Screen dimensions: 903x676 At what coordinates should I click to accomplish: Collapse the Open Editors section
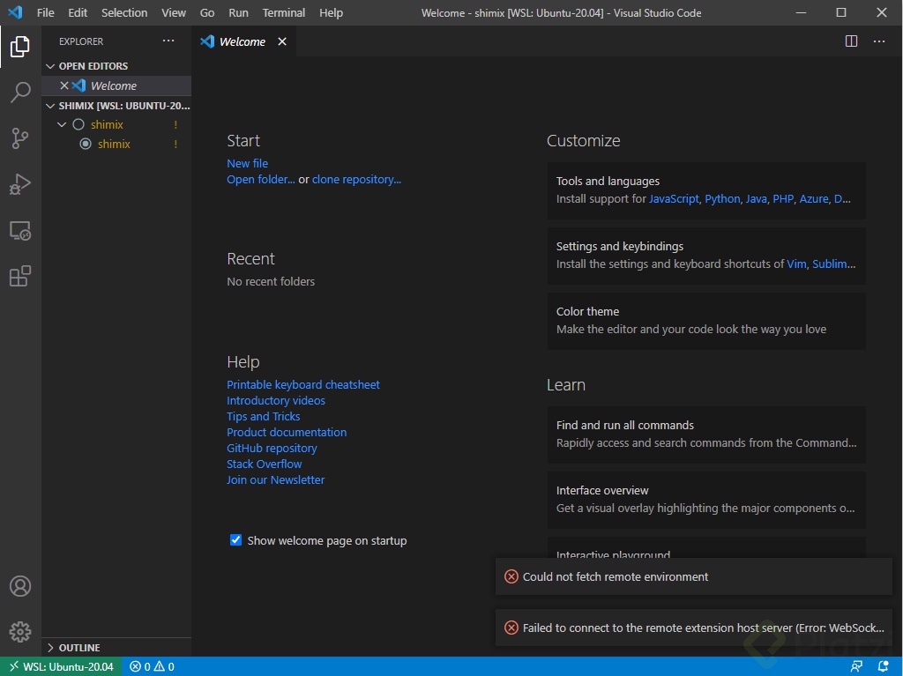(x=50, y=66)
